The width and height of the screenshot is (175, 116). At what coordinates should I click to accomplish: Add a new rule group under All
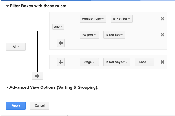[37, 76]
